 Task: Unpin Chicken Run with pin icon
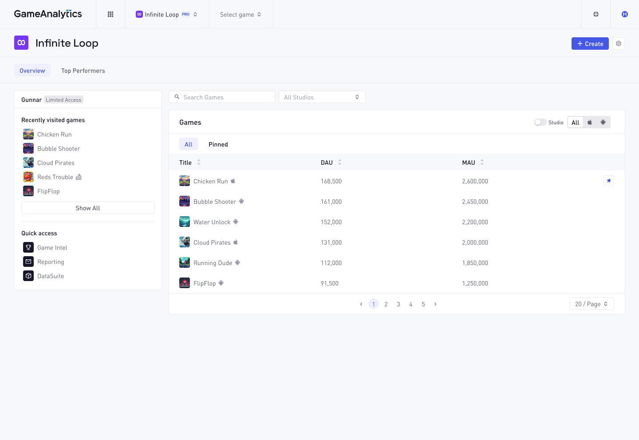pos(609,181)
